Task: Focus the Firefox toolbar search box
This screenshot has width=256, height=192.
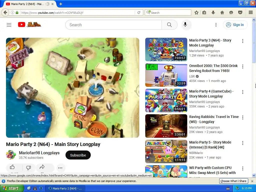Action: pyautogui.click(x=168, y=12)
